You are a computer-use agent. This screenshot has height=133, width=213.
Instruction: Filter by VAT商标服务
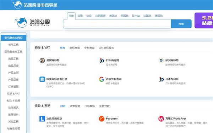point(106,48)
